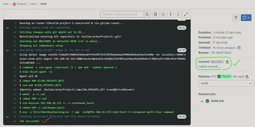Viewport: 255px width, 127px height.
Task: Open the log in full screen
Action: click(186, 14)
